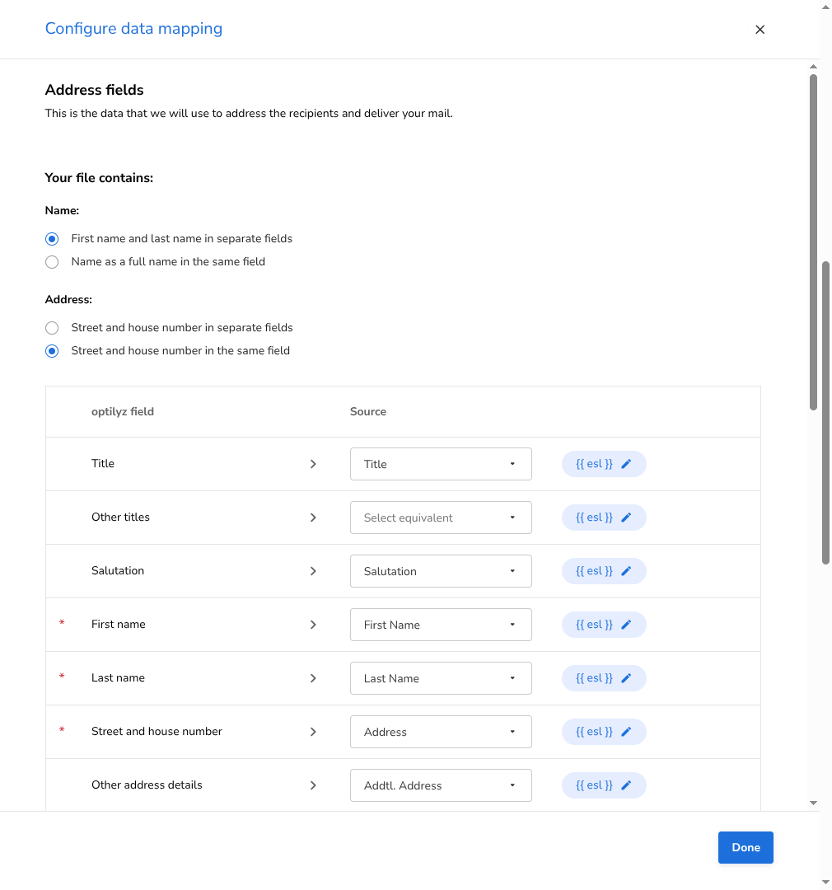Viewport: 832px width, 890px height.
Task: Click chevron arrow in Salutation row
Action: tap(313, 571)
